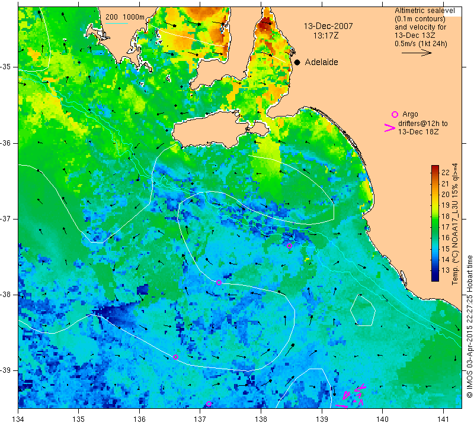Image resolution: width=474 pixels, height=426 pixels.
Task: Click the 'Adelaide' city label
Action: click(321, 62)
